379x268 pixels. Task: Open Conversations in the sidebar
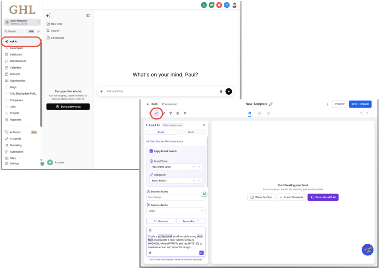click(18, 61)
